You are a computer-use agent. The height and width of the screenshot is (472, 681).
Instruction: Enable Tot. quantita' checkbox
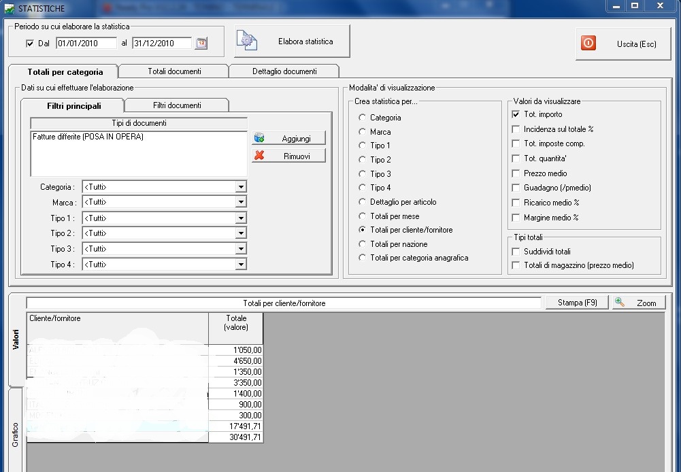516,158
